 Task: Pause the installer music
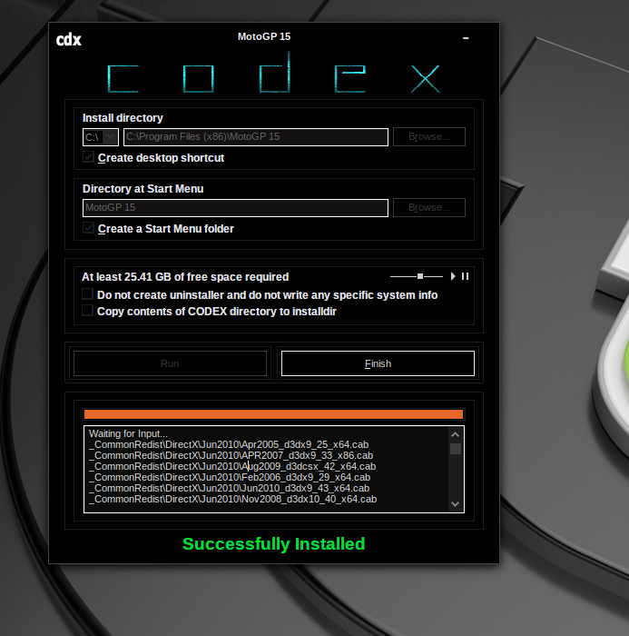coord(466,276)
